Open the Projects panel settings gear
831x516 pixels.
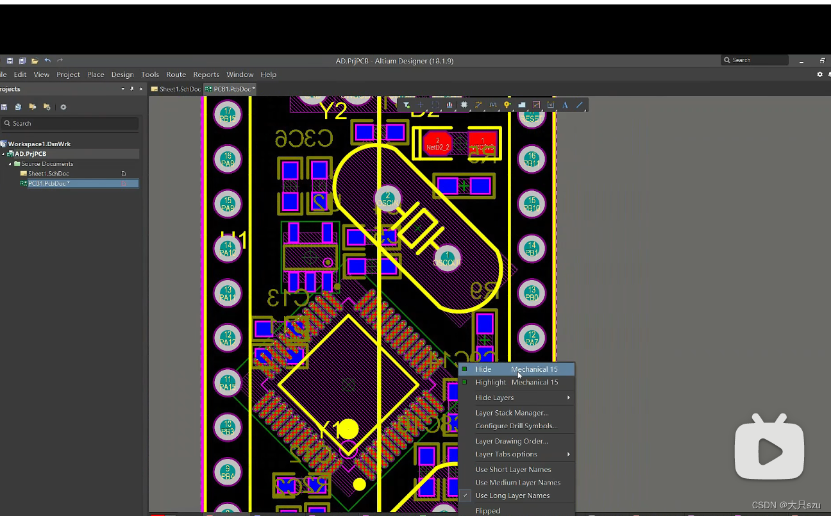(63, 107)
